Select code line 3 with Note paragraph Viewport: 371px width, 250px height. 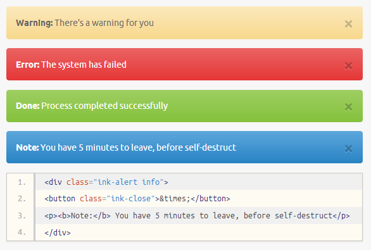[x=199, y=215]
